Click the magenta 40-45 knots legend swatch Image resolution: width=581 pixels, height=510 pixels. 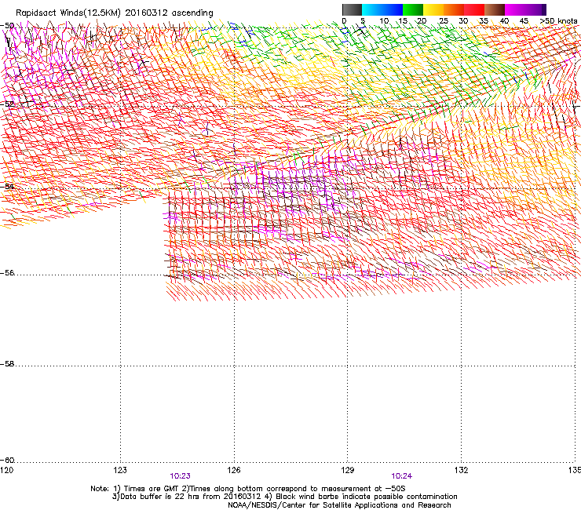coord(515,9)
